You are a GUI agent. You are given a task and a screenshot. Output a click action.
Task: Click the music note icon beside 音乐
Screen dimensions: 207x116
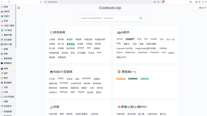click(2, 73)
